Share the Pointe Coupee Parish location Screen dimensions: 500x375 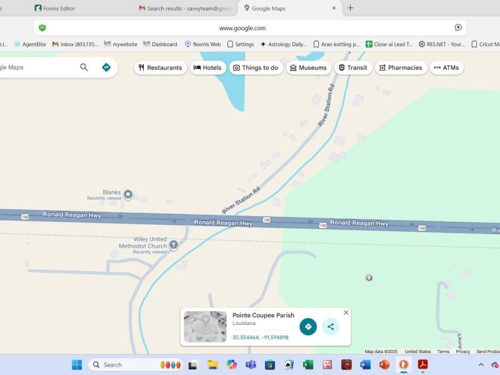tap(331, 326)
